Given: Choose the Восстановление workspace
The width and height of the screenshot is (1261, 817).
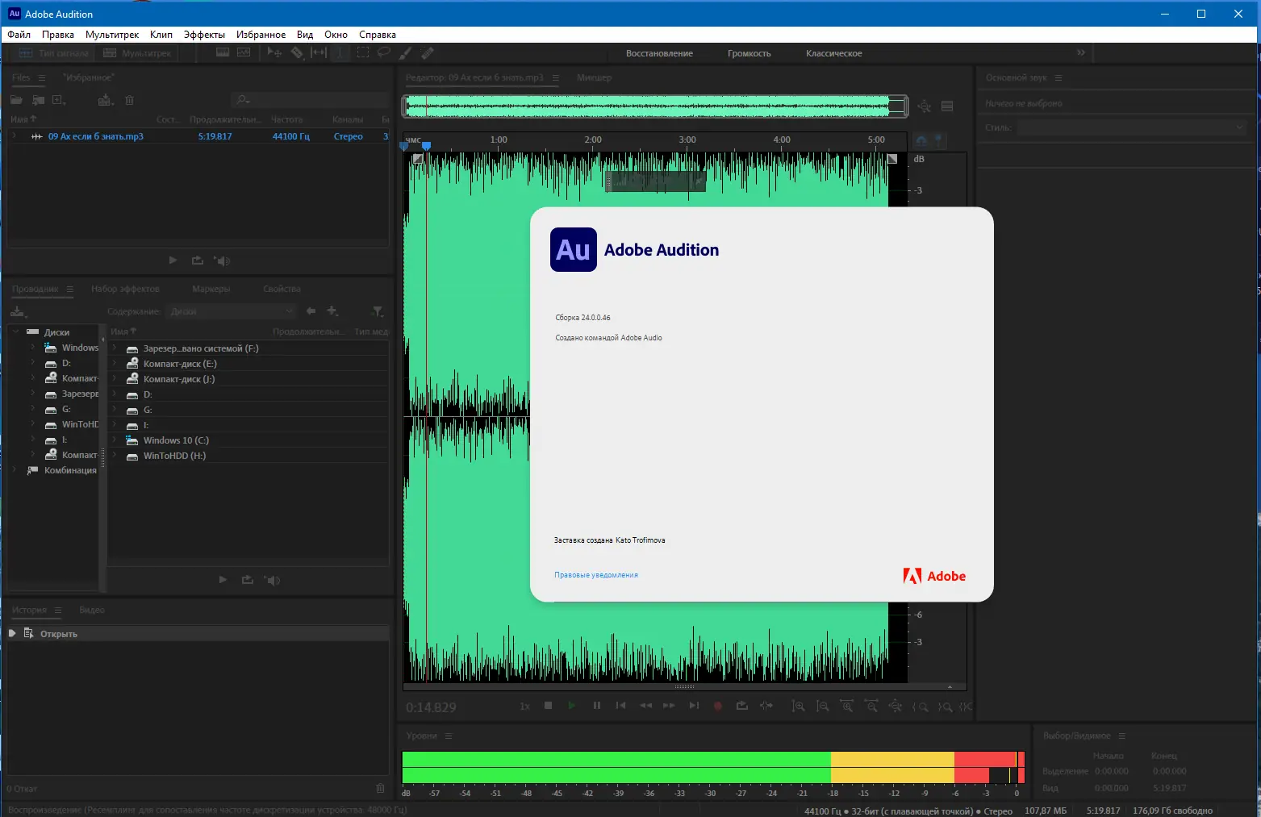Looking at the screenshot, I should (x=659, y=53).
